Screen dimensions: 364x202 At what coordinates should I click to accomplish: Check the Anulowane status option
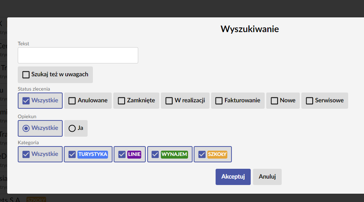point(88,100)
